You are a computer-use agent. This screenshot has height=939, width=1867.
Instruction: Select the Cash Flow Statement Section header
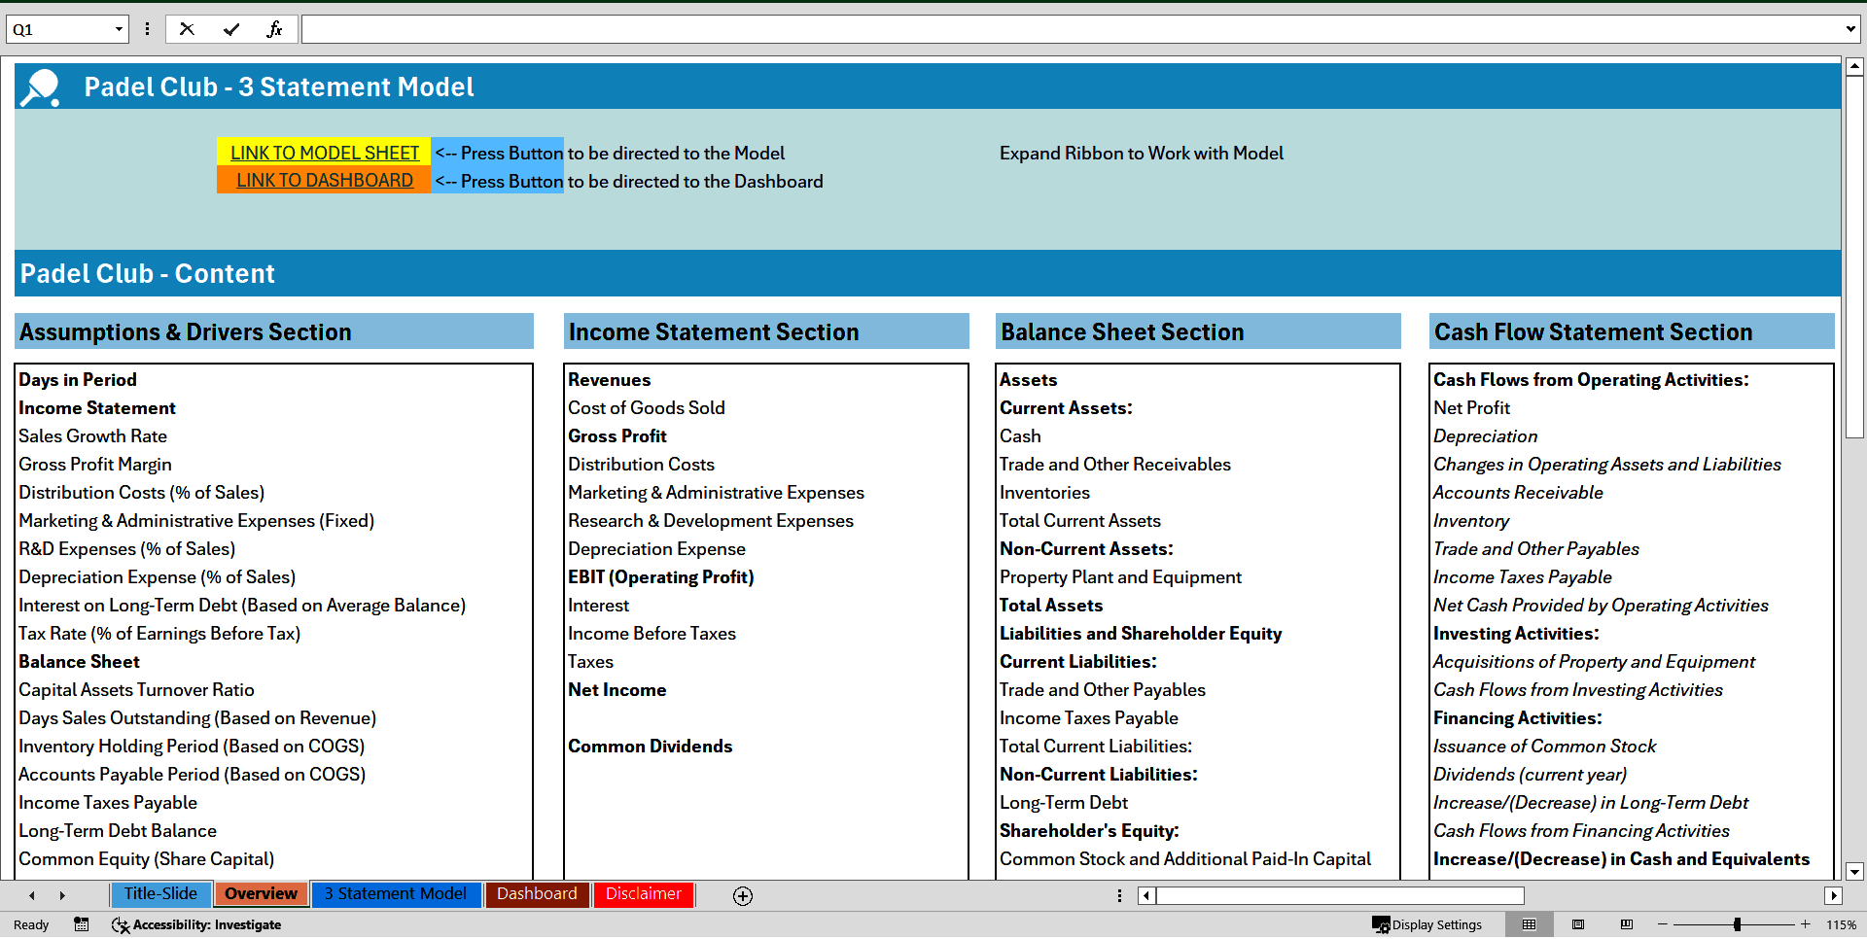(1632, 331)
